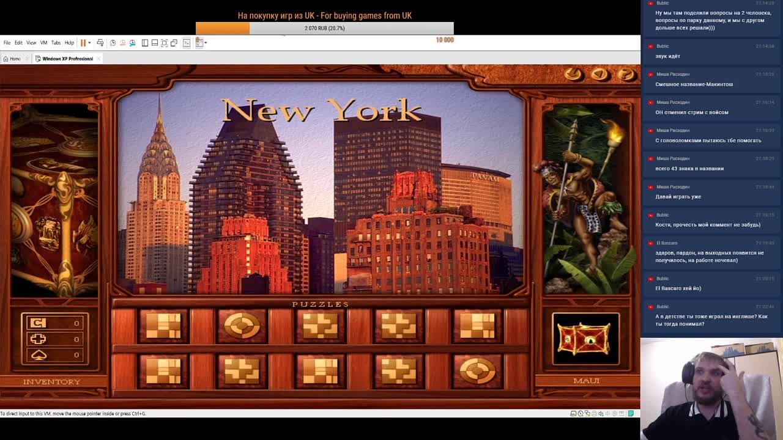Click Send Ctrl+Alt+Del toolbar icon
783x440 pixels.
[100, 43]
